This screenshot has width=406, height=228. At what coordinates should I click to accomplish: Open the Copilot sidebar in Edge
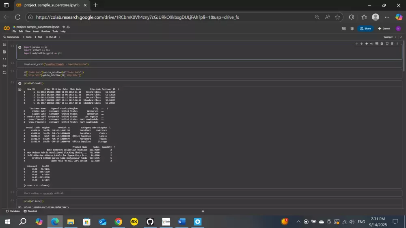tap(399, 17)
